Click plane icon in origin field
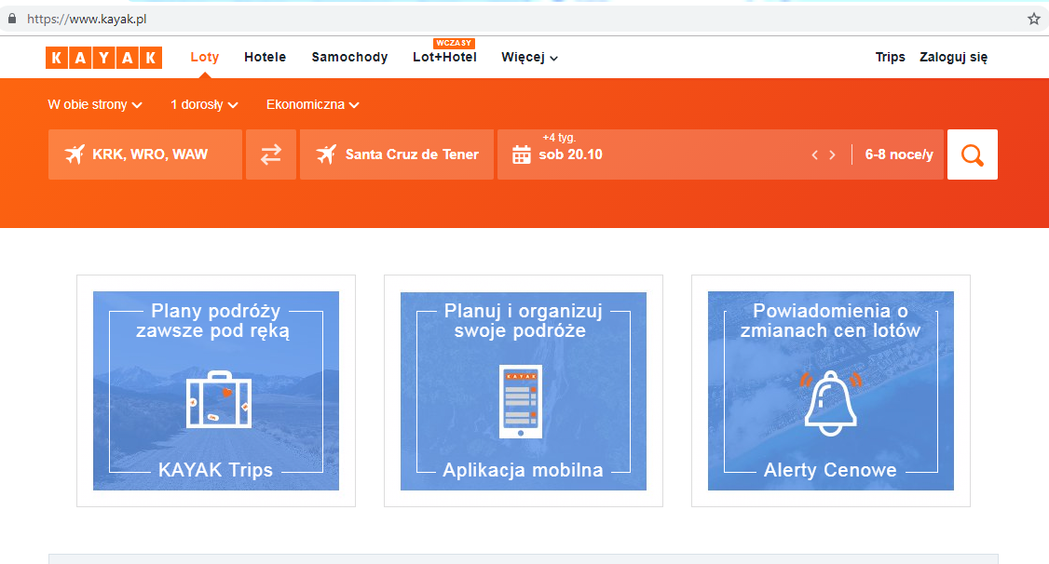This screenshot has width=1049, height=564. click(75, 154)
